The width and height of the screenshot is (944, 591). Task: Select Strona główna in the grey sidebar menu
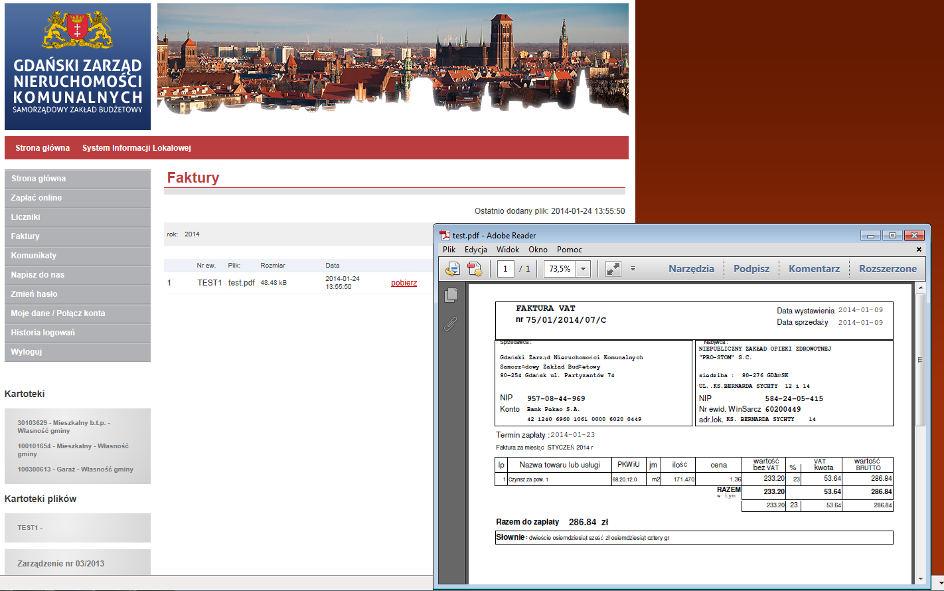click(78, 179)
